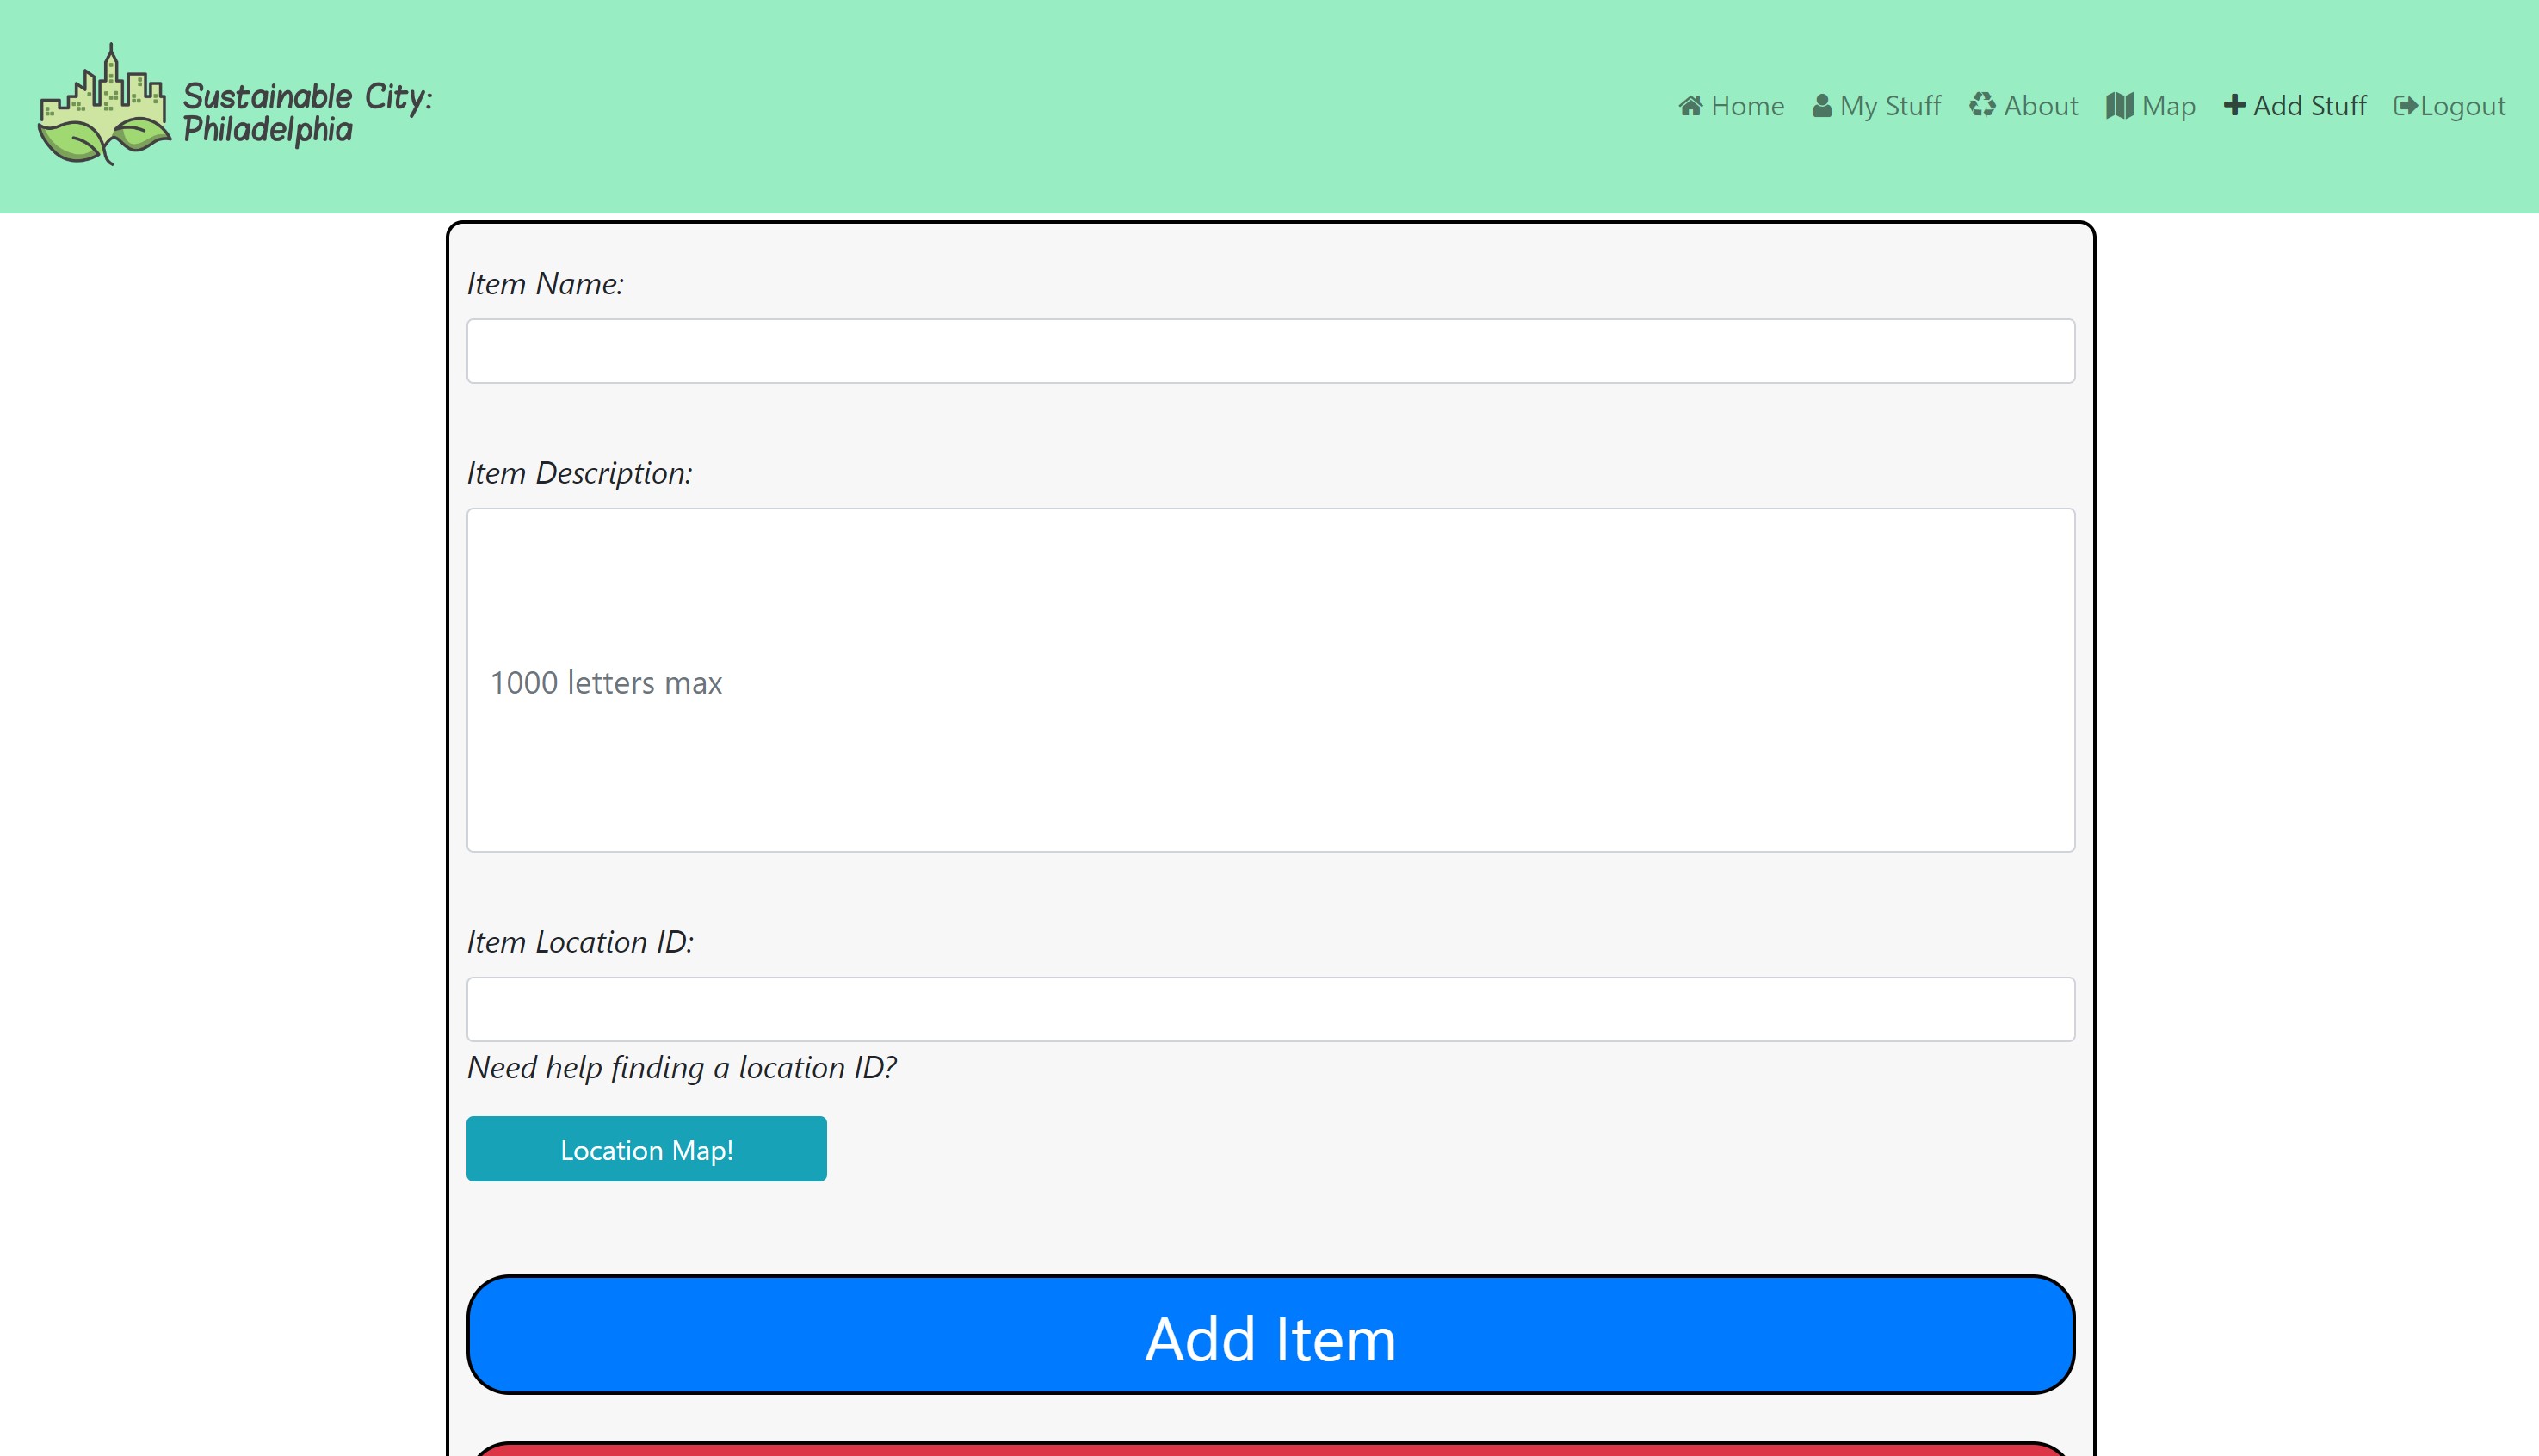
Task: Click into the Item Description textarea
Action: coord(1270,680)
